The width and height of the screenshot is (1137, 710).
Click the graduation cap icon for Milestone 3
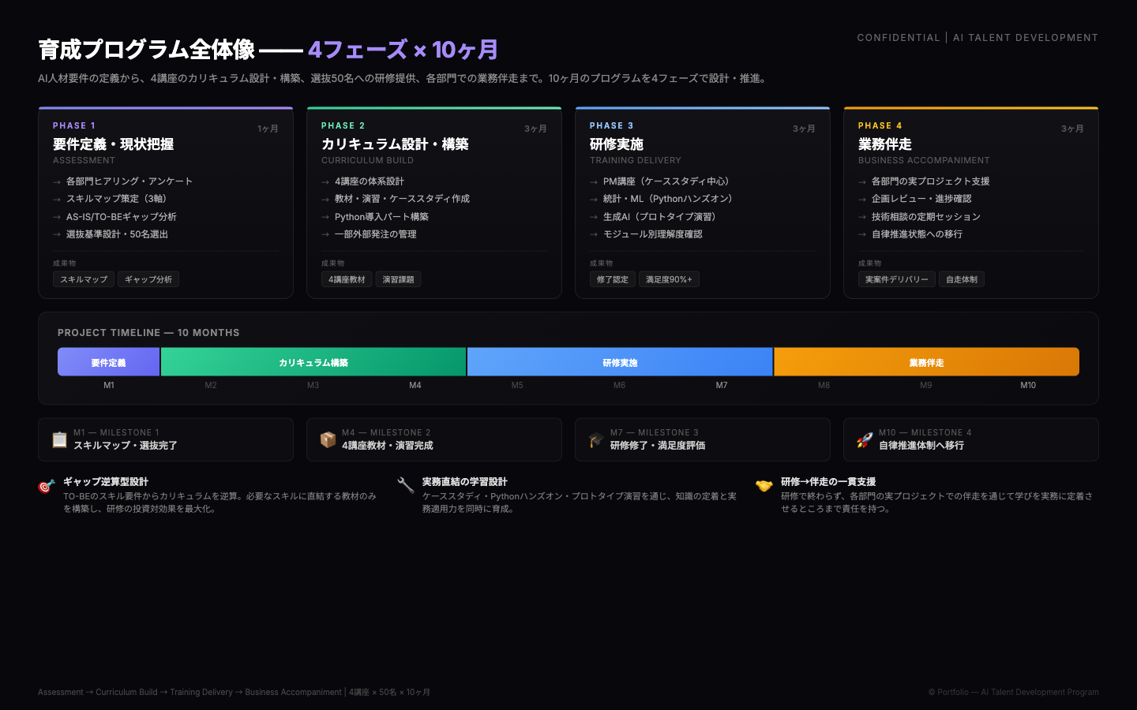pos(596,439)
